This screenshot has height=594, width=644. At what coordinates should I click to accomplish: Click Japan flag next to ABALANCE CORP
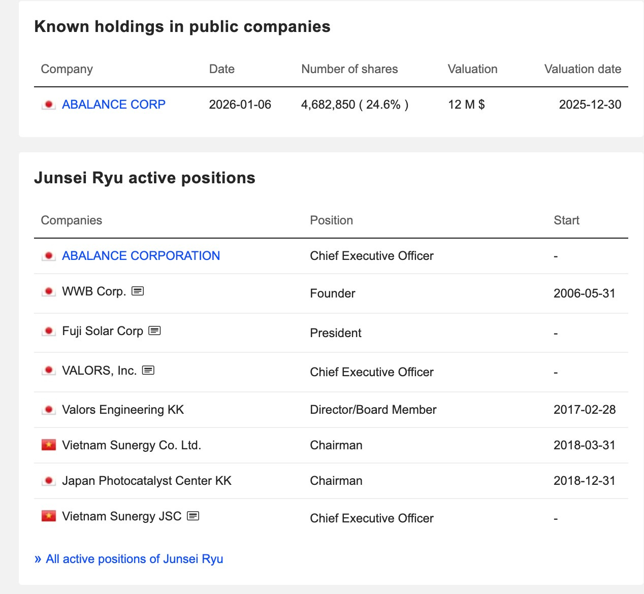coord(49,105)
